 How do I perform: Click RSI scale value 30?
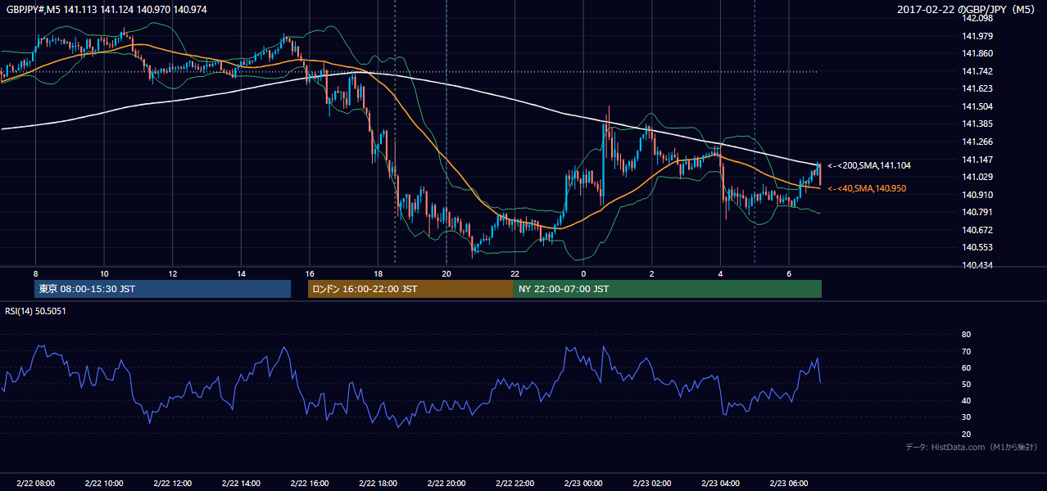pyautogui.click(x=966, y=417)
